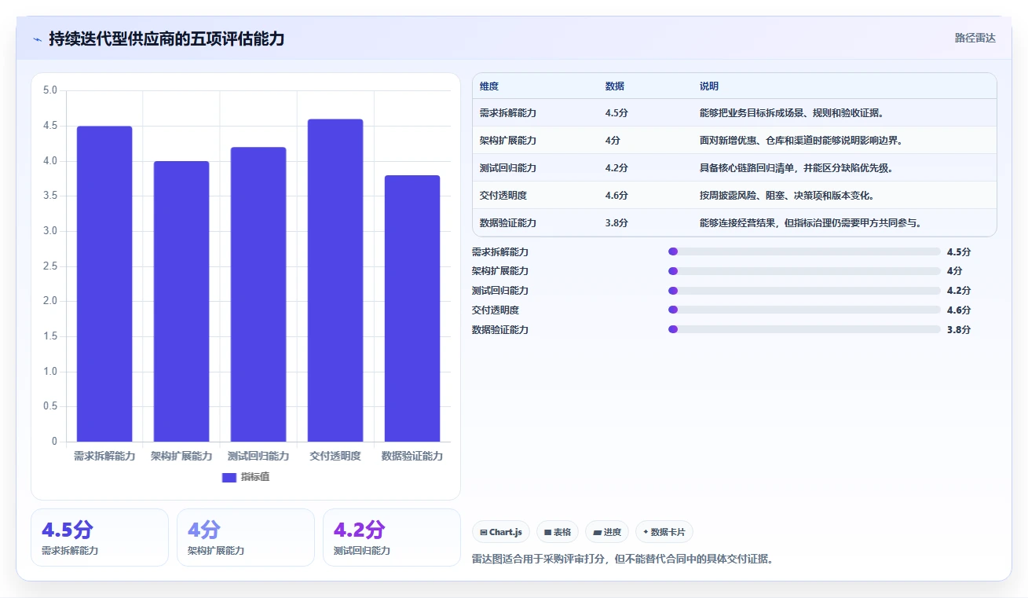1028x598 pixels.
Task: Click the 测试回归能力 progress bar
Action: coord(804,291)
